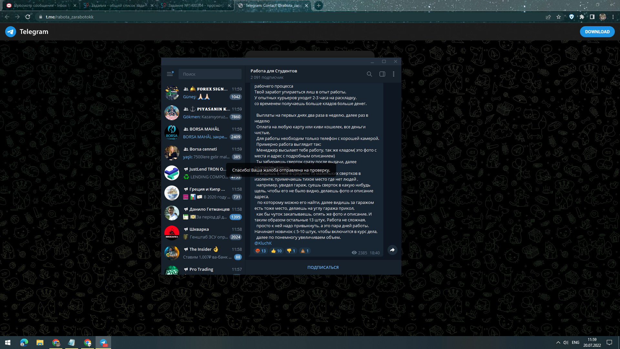620x349 pixels.
Task: Open the Windows Start menu
Action: pyautogui.click(x=8, y=343)
